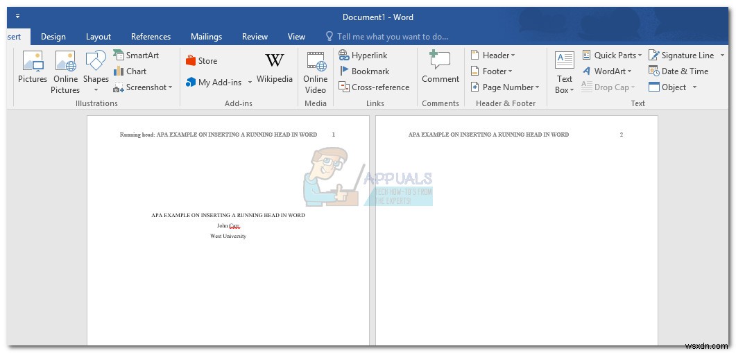Screen dimensions: 736x353
Task: Add a Bookmark
Action: tap(364, 71)
